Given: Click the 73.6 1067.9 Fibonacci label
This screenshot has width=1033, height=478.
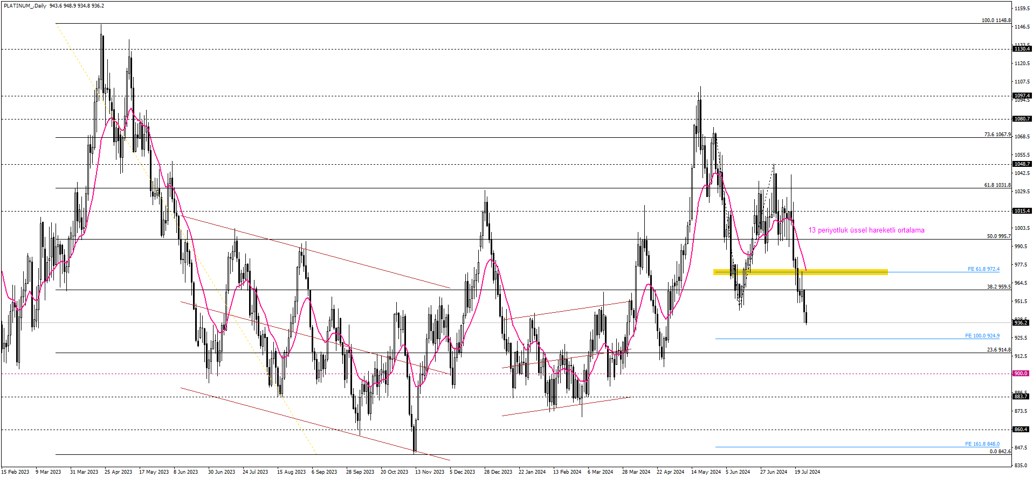Looking at the screenshot, I should click(x=997, y=135).
